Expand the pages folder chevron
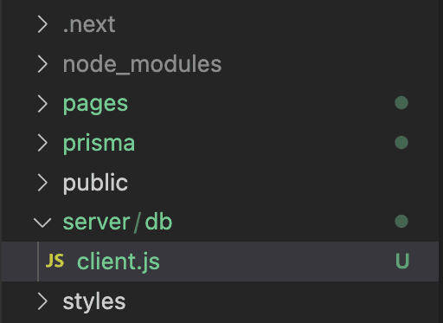Image resolution: width=443 pixels, height=323 pixels. [x=42, y=104]
